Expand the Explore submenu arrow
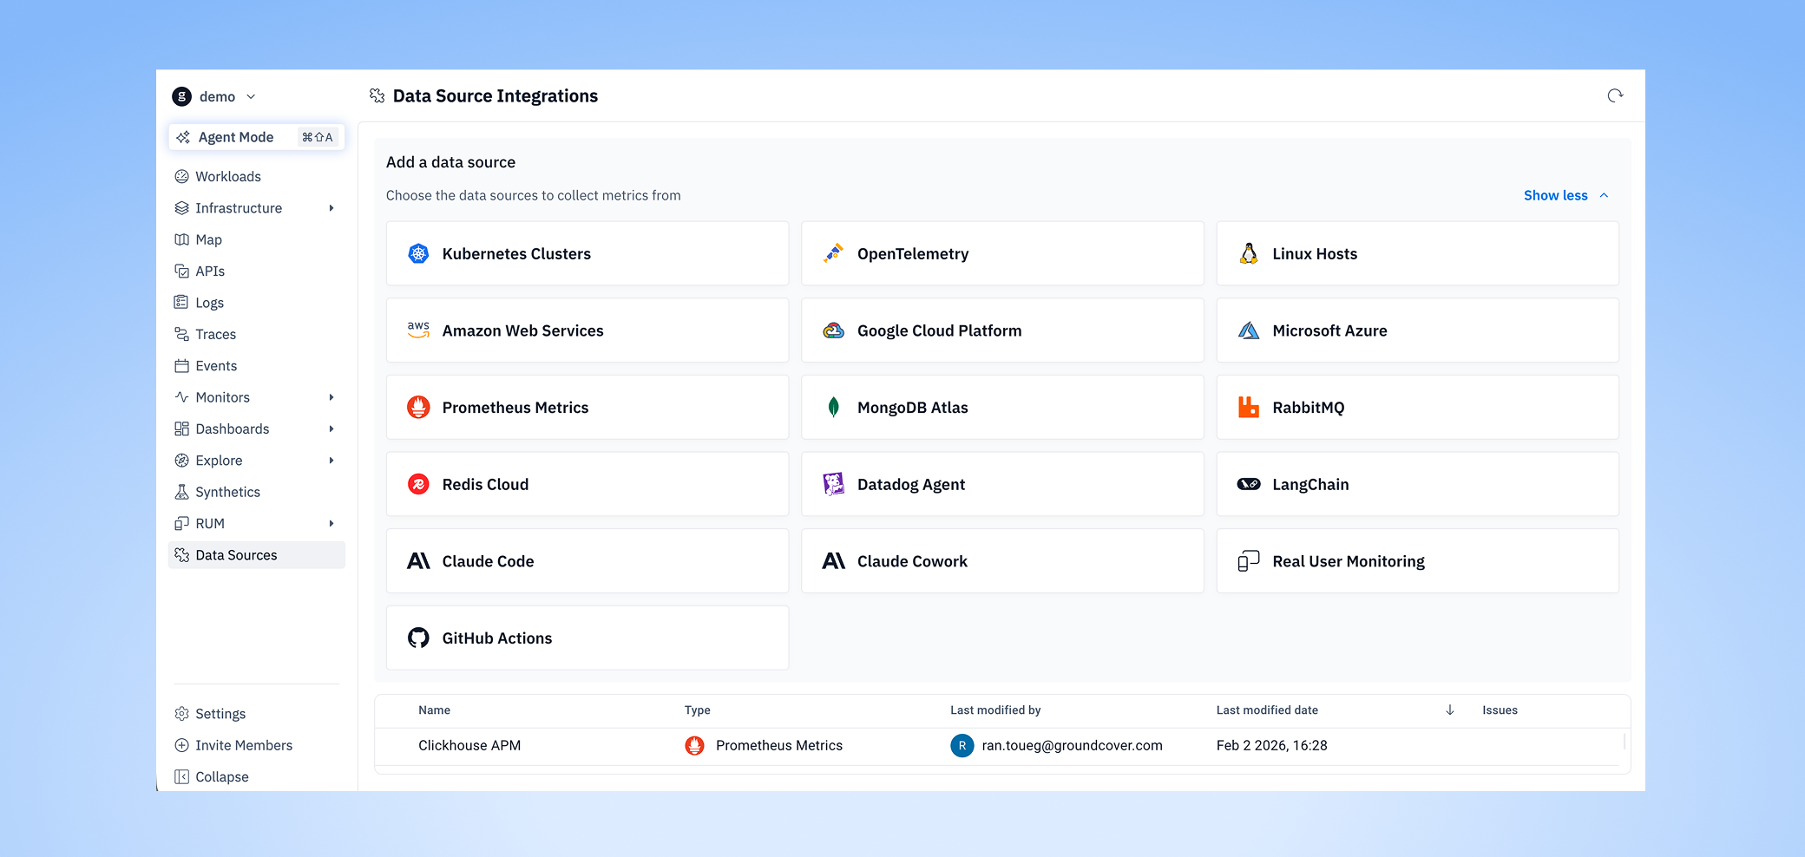The width and height of the screenshot is (1805, 857). pyautogui.click(x=331, y=461)
